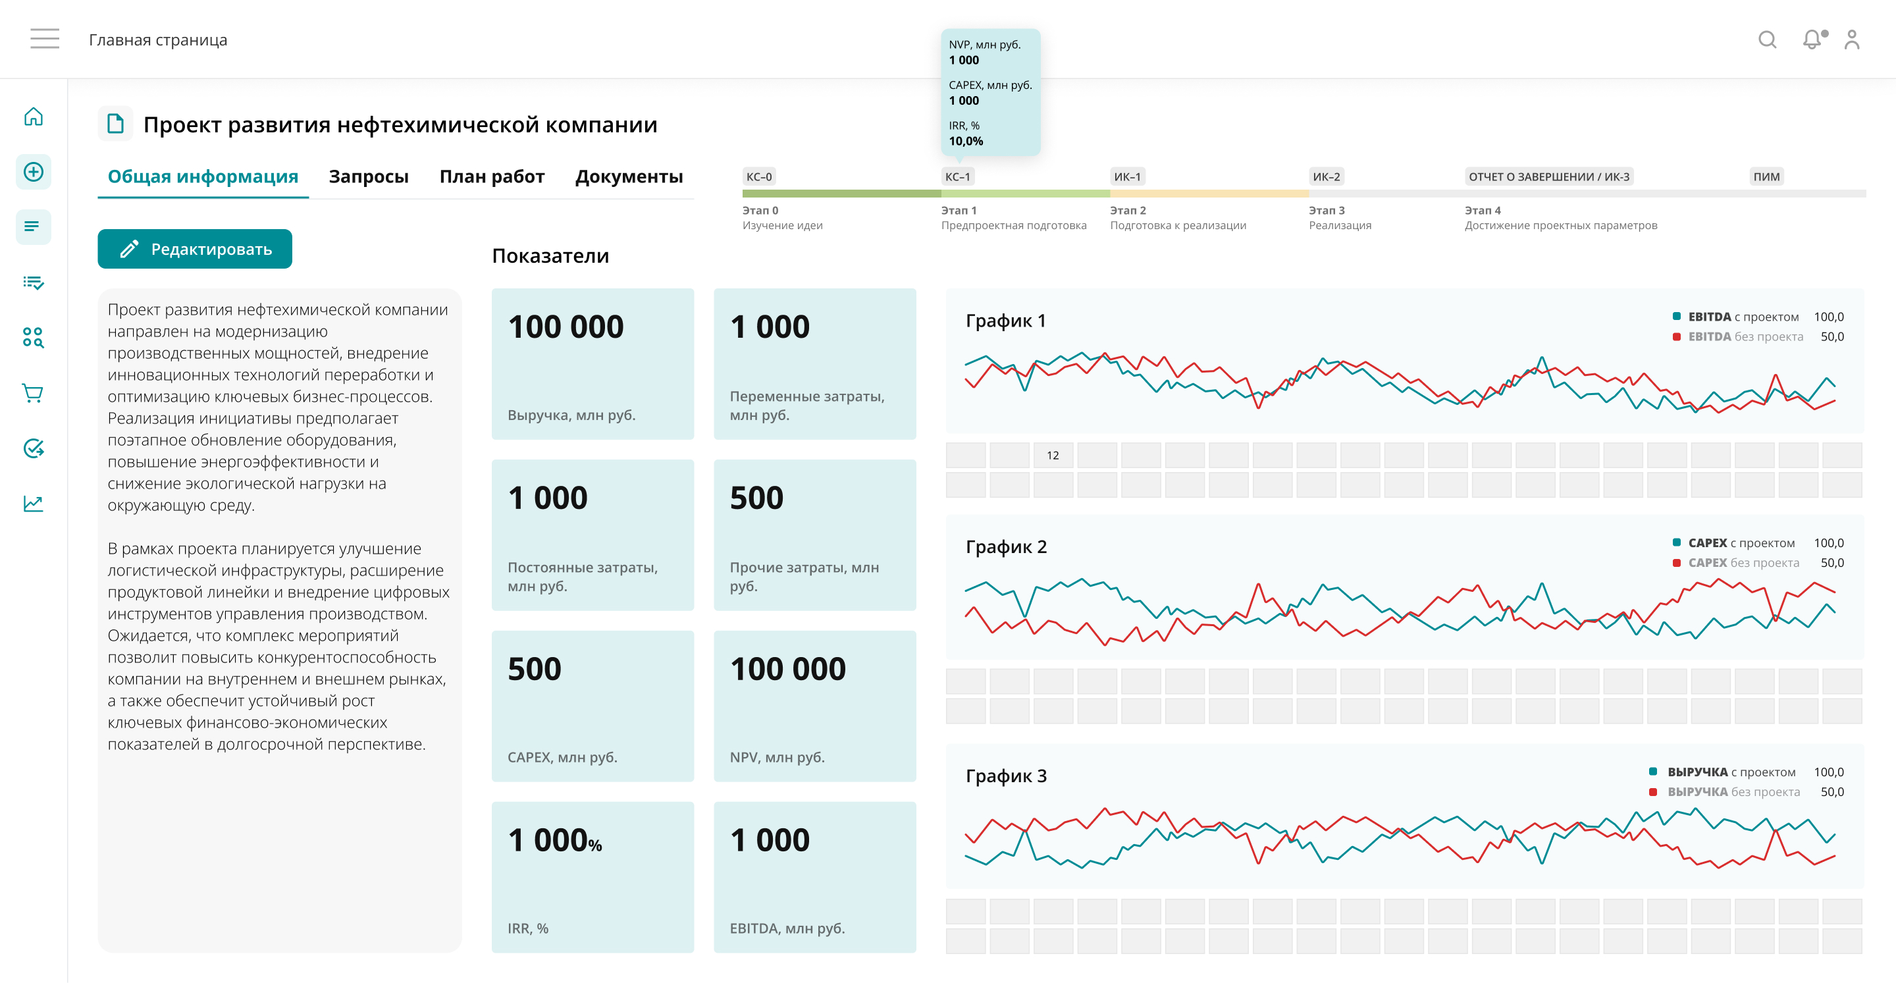Switch to the Запросы tab
Viewport: 1896px width, 983px height.
tap(368, 176)
